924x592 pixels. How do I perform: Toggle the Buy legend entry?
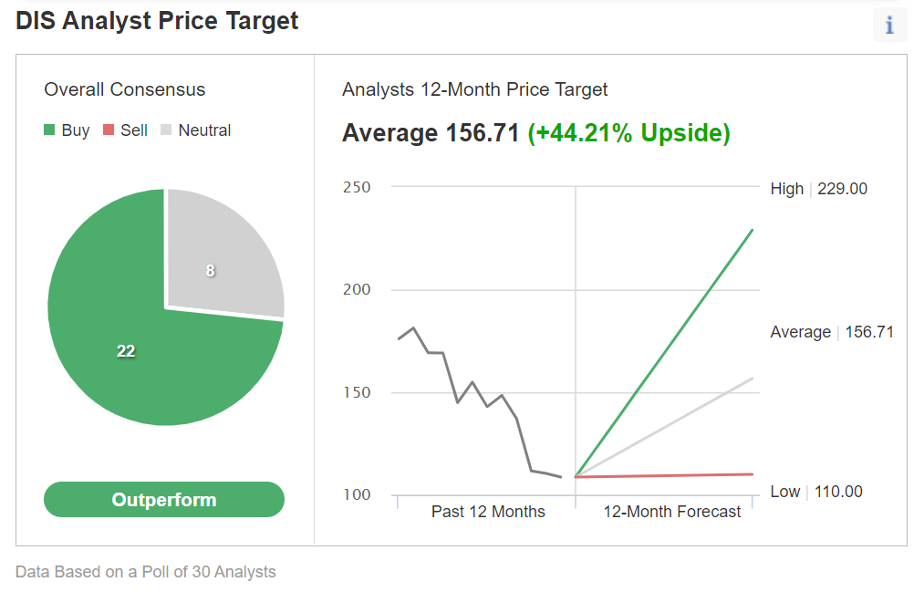[x=67, y=130]
